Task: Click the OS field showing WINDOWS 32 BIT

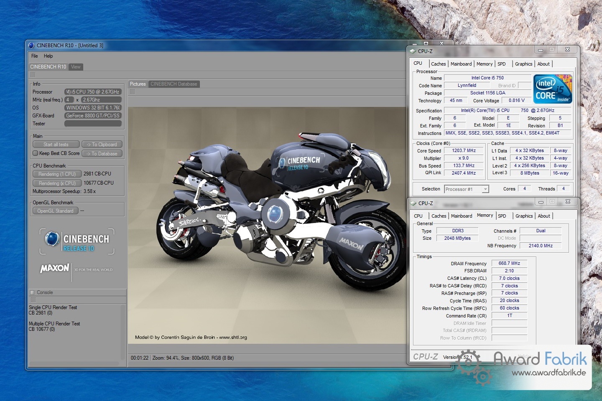Action: [x=93, y=108]
